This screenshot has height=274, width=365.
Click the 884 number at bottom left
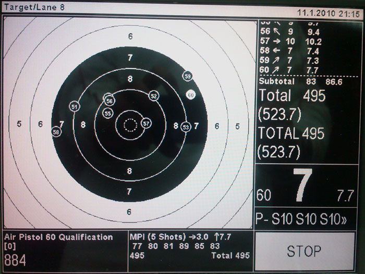(x=15, y=260)
